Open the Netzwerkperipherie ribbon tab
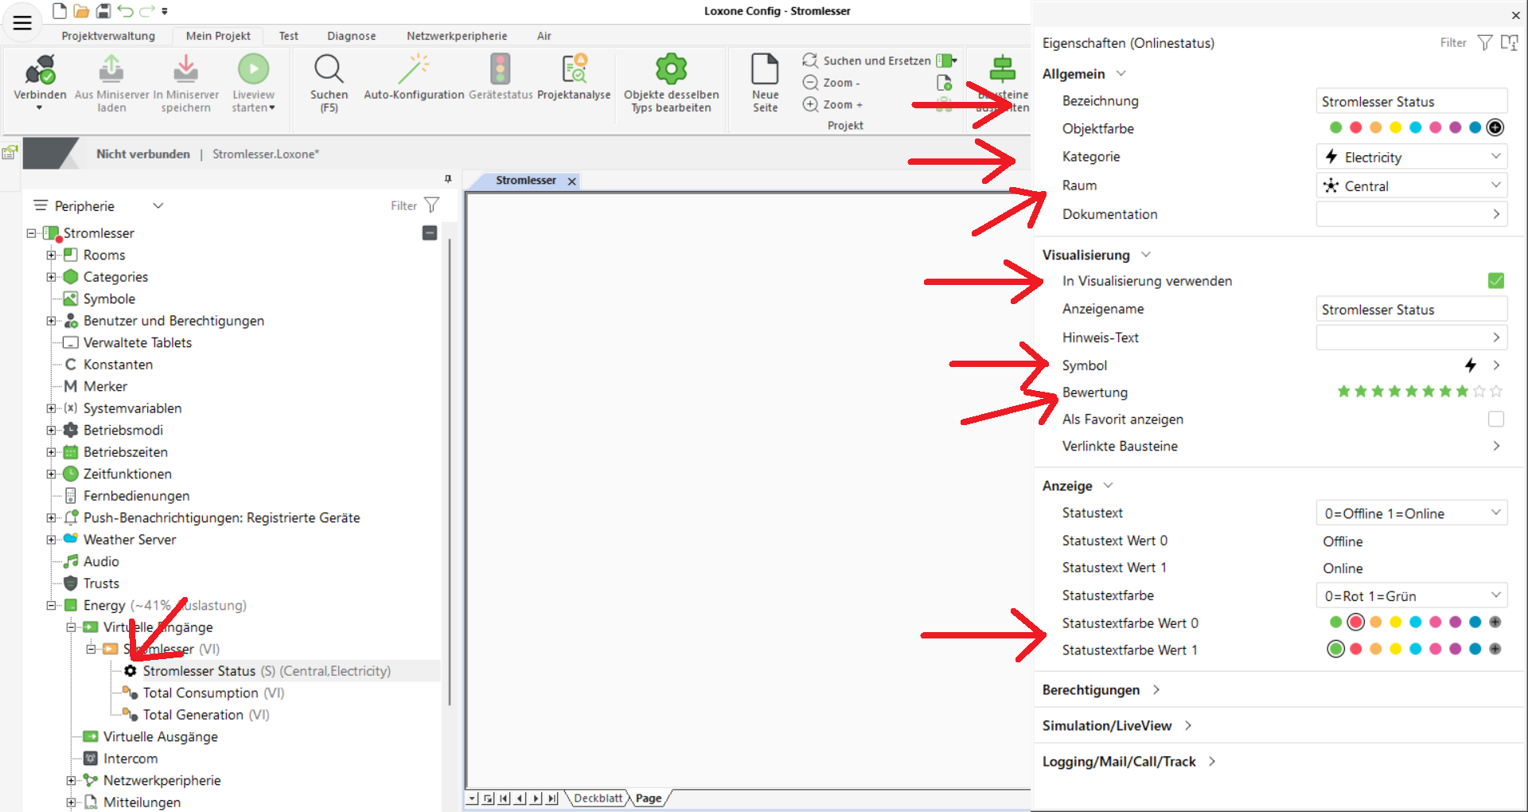 [456, 36]
